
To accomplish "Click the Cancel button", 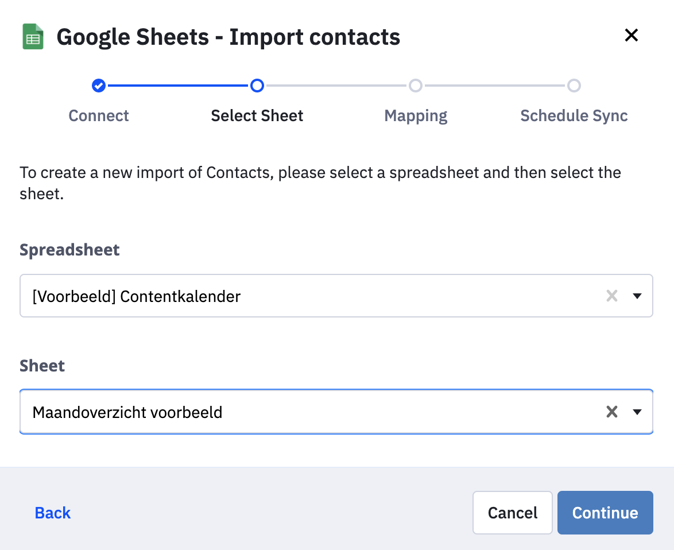I will click(512, 513).
